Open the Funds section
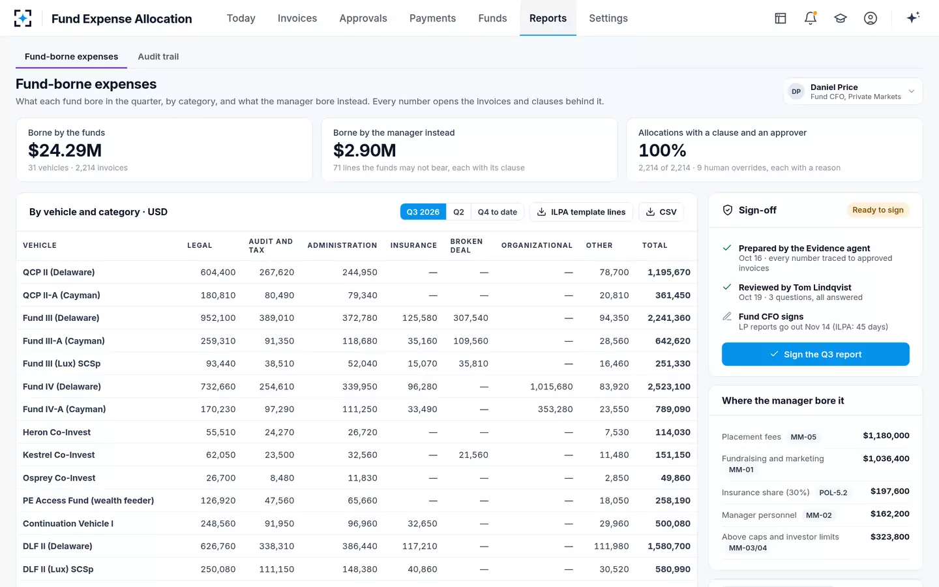Screen dimensions: 939x587 click(492, 18)
